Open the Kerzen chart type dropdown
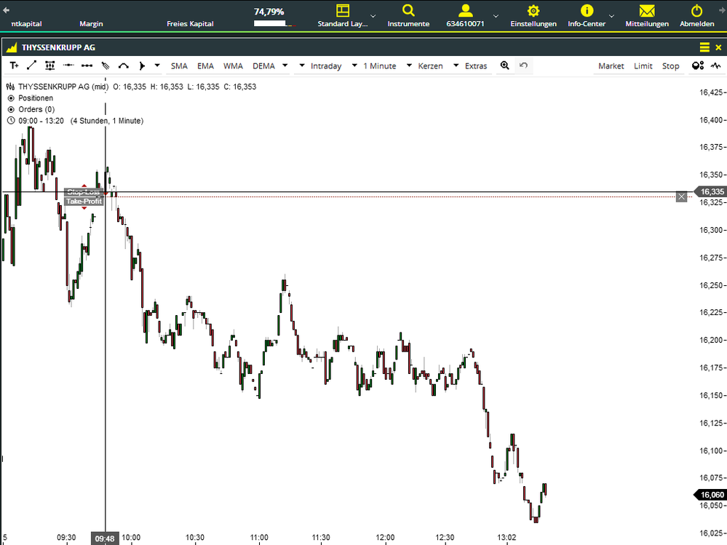 [430, 65]
